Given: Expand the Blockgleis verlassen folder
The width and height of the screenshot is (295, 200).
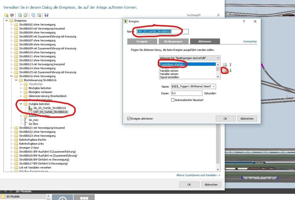Looking at the screenshot, I should coord(21,92).
